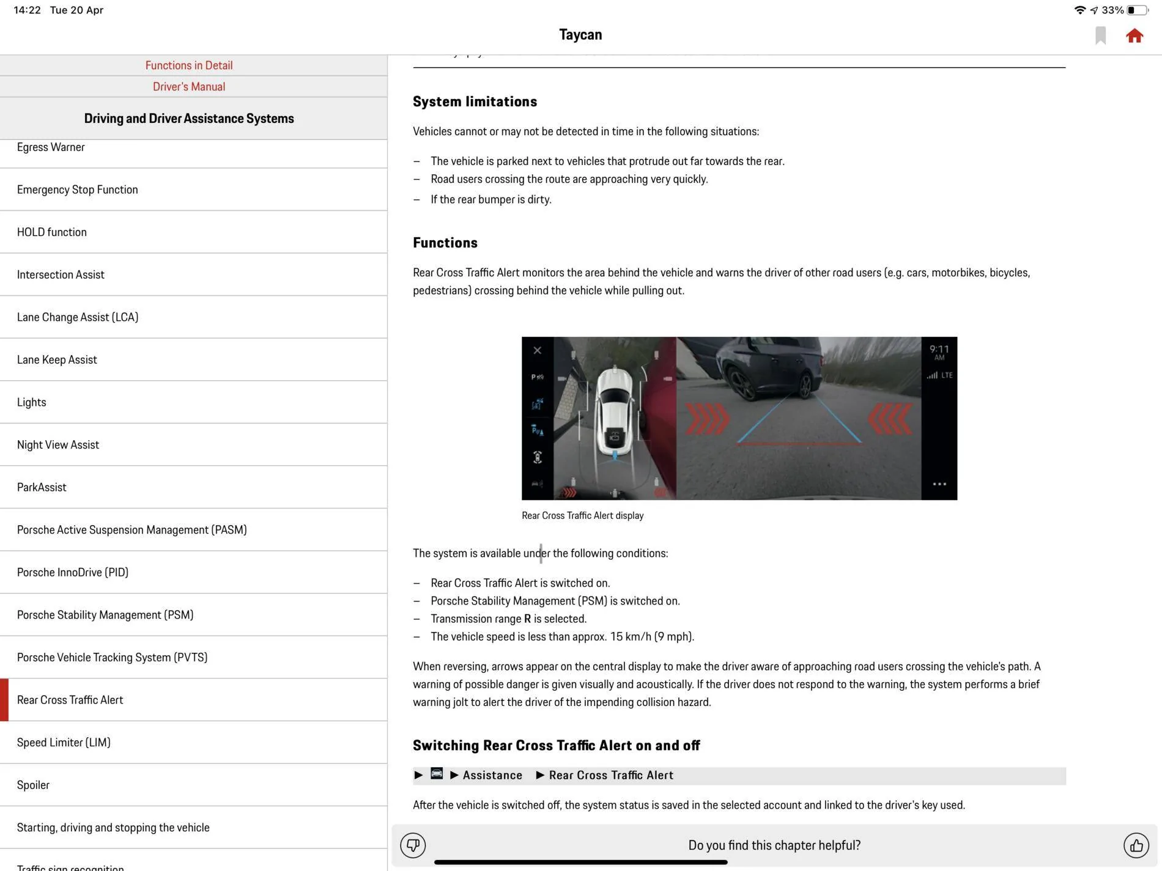Viewport: 1162px width, 871px height.
Task: Tap the Driving and Driver Assistance Systems header
Action: tap(189, 119)
